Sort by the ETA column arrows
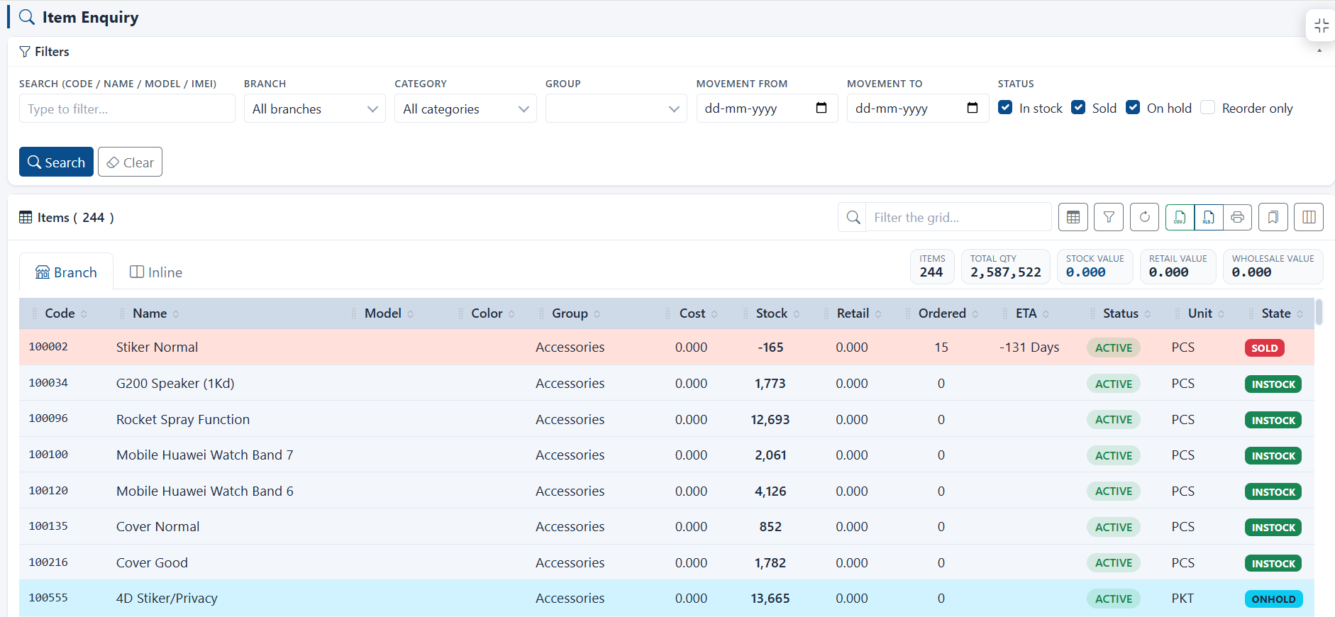This screenshot has height=617, width=1335. click(x=1046, y=314)
